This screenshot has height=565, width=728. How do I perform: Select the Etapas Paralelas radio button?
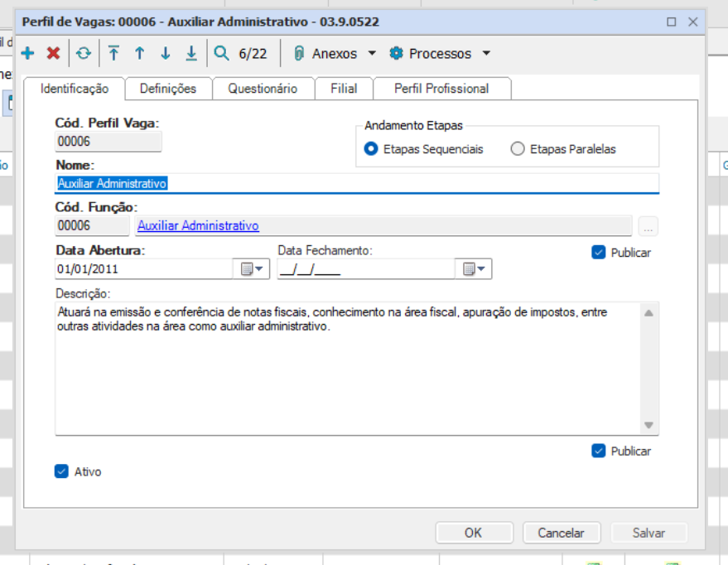[x=518, y=149]
